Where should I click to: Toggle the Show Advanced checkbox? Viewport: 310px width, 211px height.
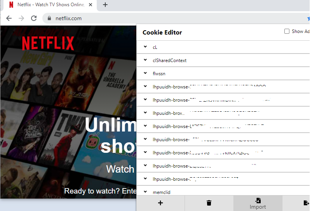(287, 31)
